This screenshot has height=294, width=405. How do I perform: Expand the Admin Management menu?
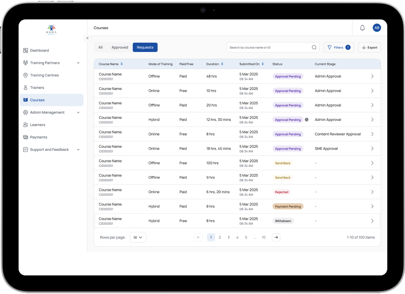78,112
